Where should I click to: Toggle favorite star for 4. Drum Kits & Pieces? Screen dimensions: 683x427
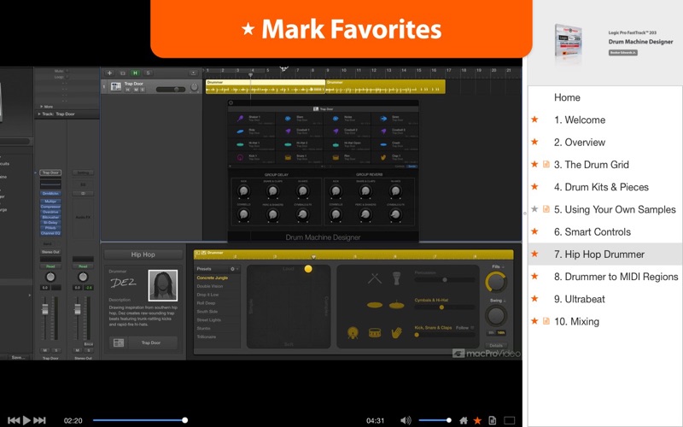pyautogui.click(x=534, y=186)
